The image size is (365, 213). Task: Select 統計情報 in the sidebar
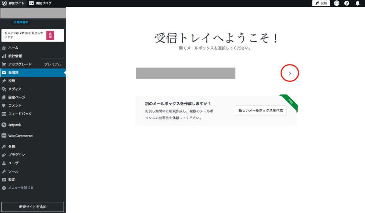click(15, 56)
